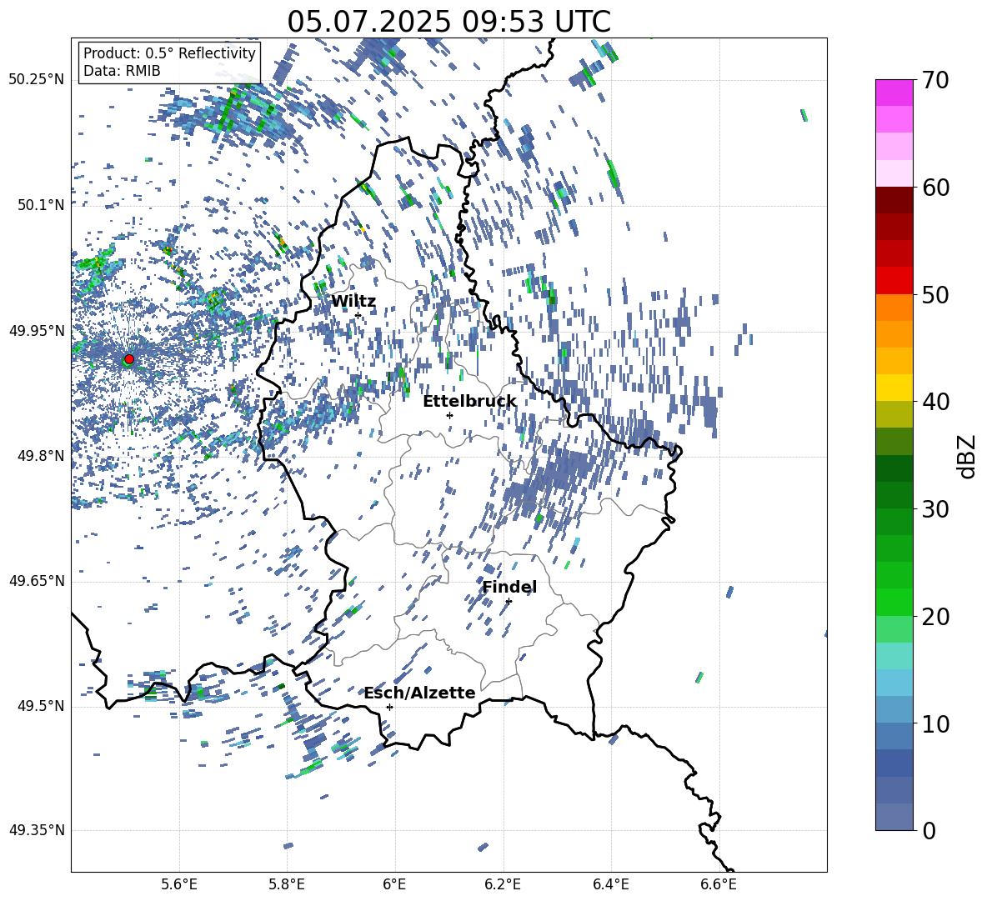Click the Product: 0.5° Reflectivity text
Screen dimensions: 987x901
point(169,53)
